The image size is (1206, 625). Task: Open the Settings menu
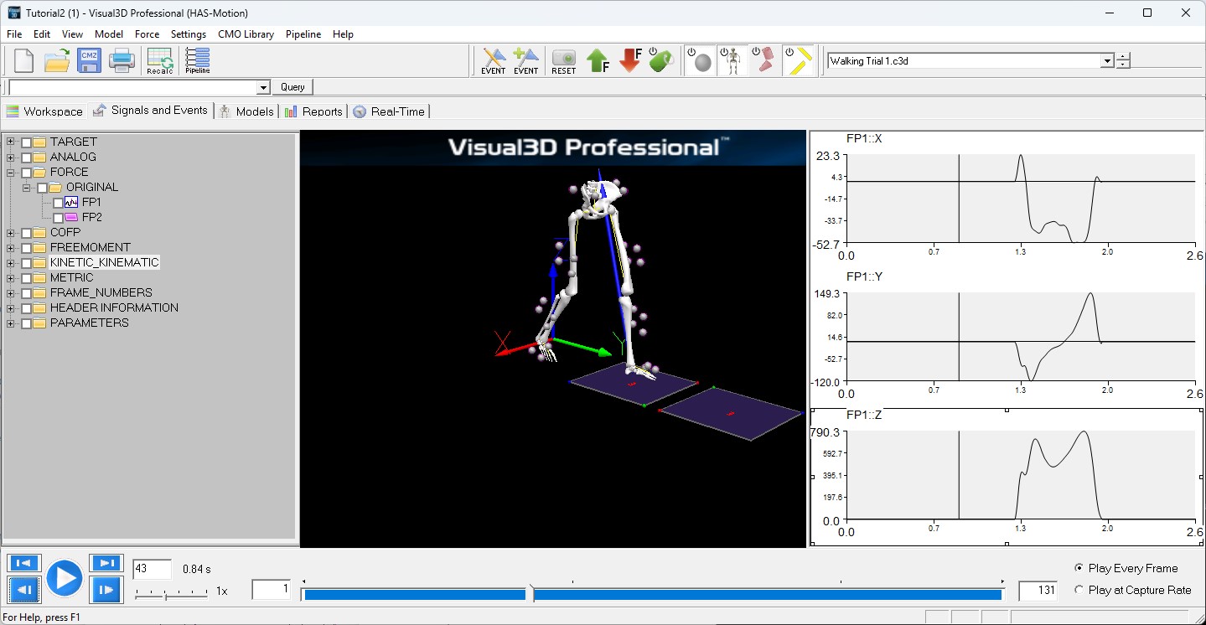coord(189,34)
